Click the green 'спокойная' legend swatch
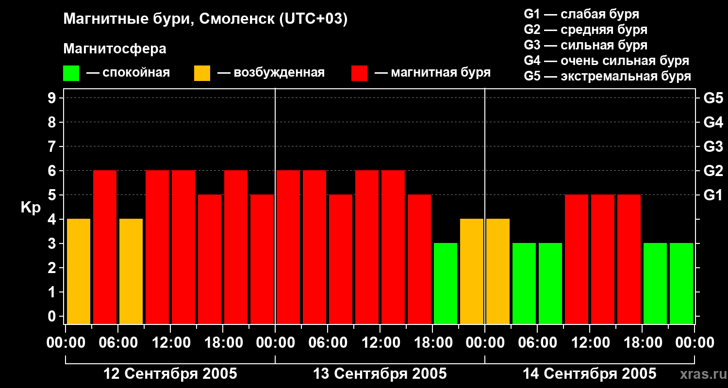Image resolution: width=728 pixels, height=388 pixels. (71, 73)
